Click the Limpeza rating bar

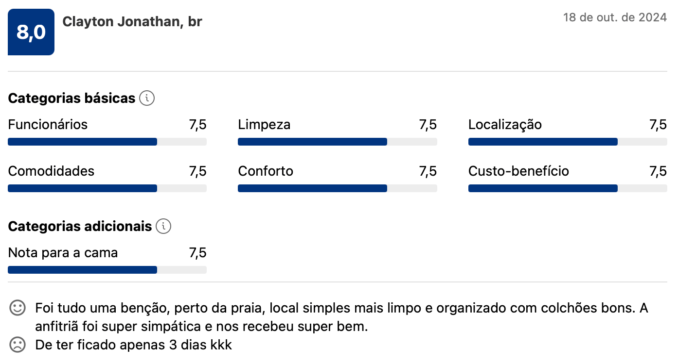pyautogui.click(x=337, y=142)
